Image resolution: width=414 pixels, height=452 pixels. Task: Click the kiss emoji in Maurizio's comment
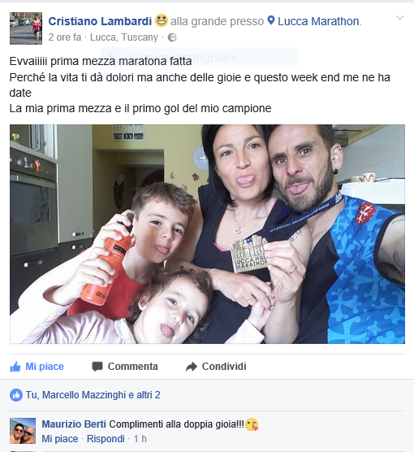(252, 424)
